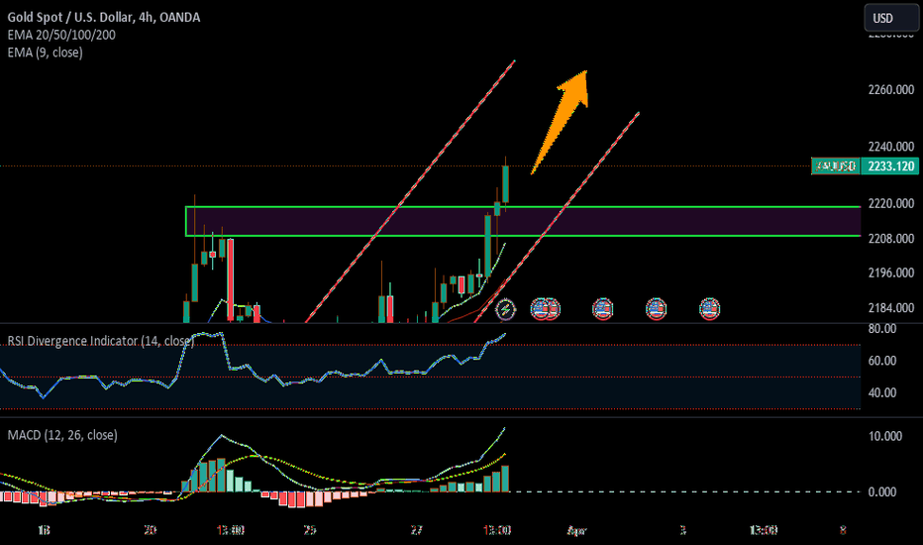Select the EMA 20/50/100/200 indicator legend
This screenshot has width=923, height=545.
pyautogui.click(x=61, y=35)
